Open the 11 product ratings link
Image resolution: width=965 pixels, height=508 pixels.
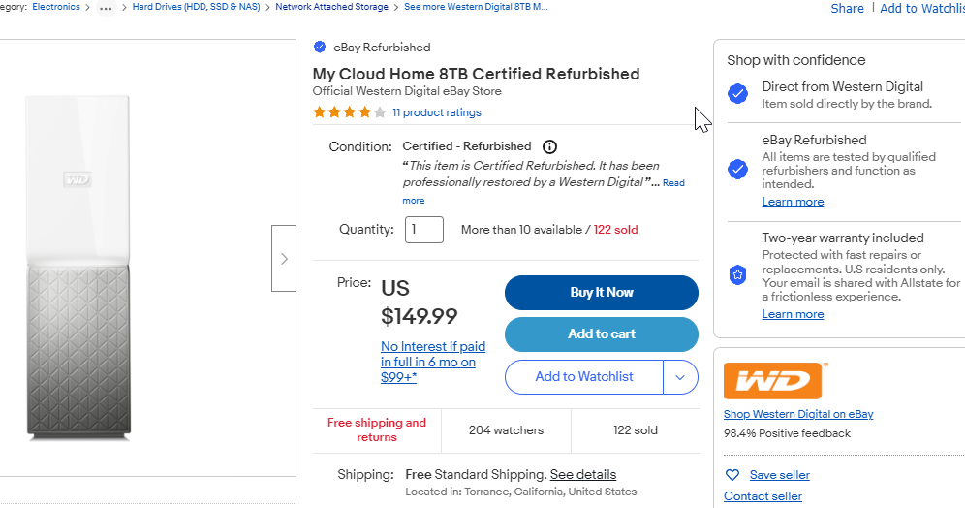coord(436,112)
